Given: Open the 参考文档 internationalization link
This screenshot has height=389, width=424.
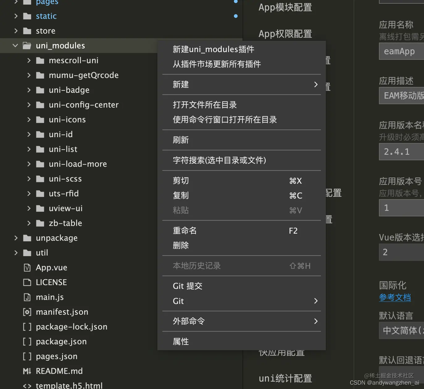Looking at the screenshot, I should coord(395,297).
